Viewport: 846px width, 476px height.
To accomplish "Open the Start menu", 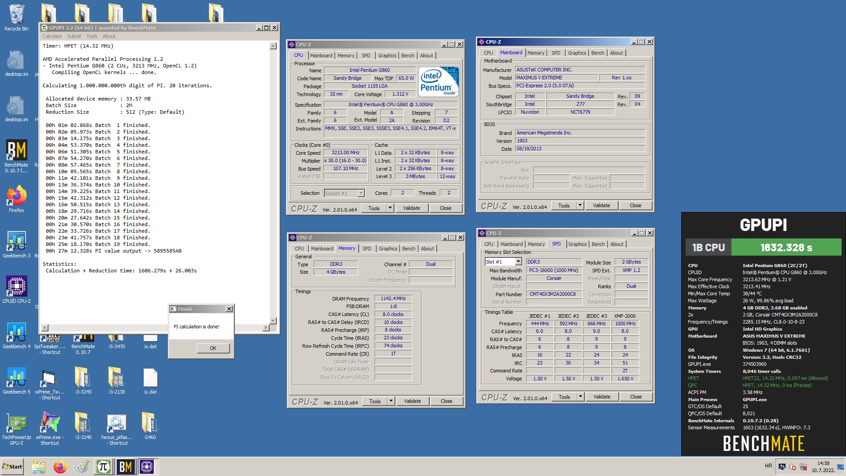I will coord(12,467).
